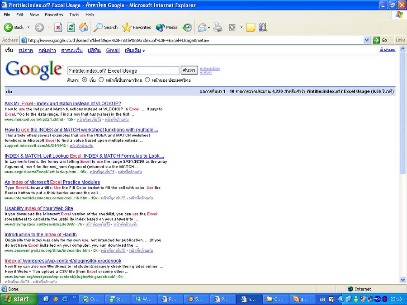407x305 pixels.
Task: Open dropdown beside the grey square button
Action: click(x=241, y=27)
